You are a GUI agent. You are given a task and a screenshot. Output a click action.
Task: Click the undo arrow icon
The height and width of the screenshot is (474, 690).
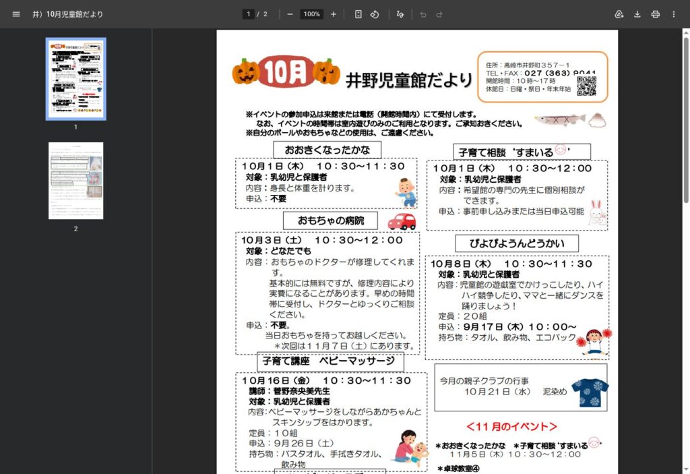pyautogui.click(x=423, y=14)
